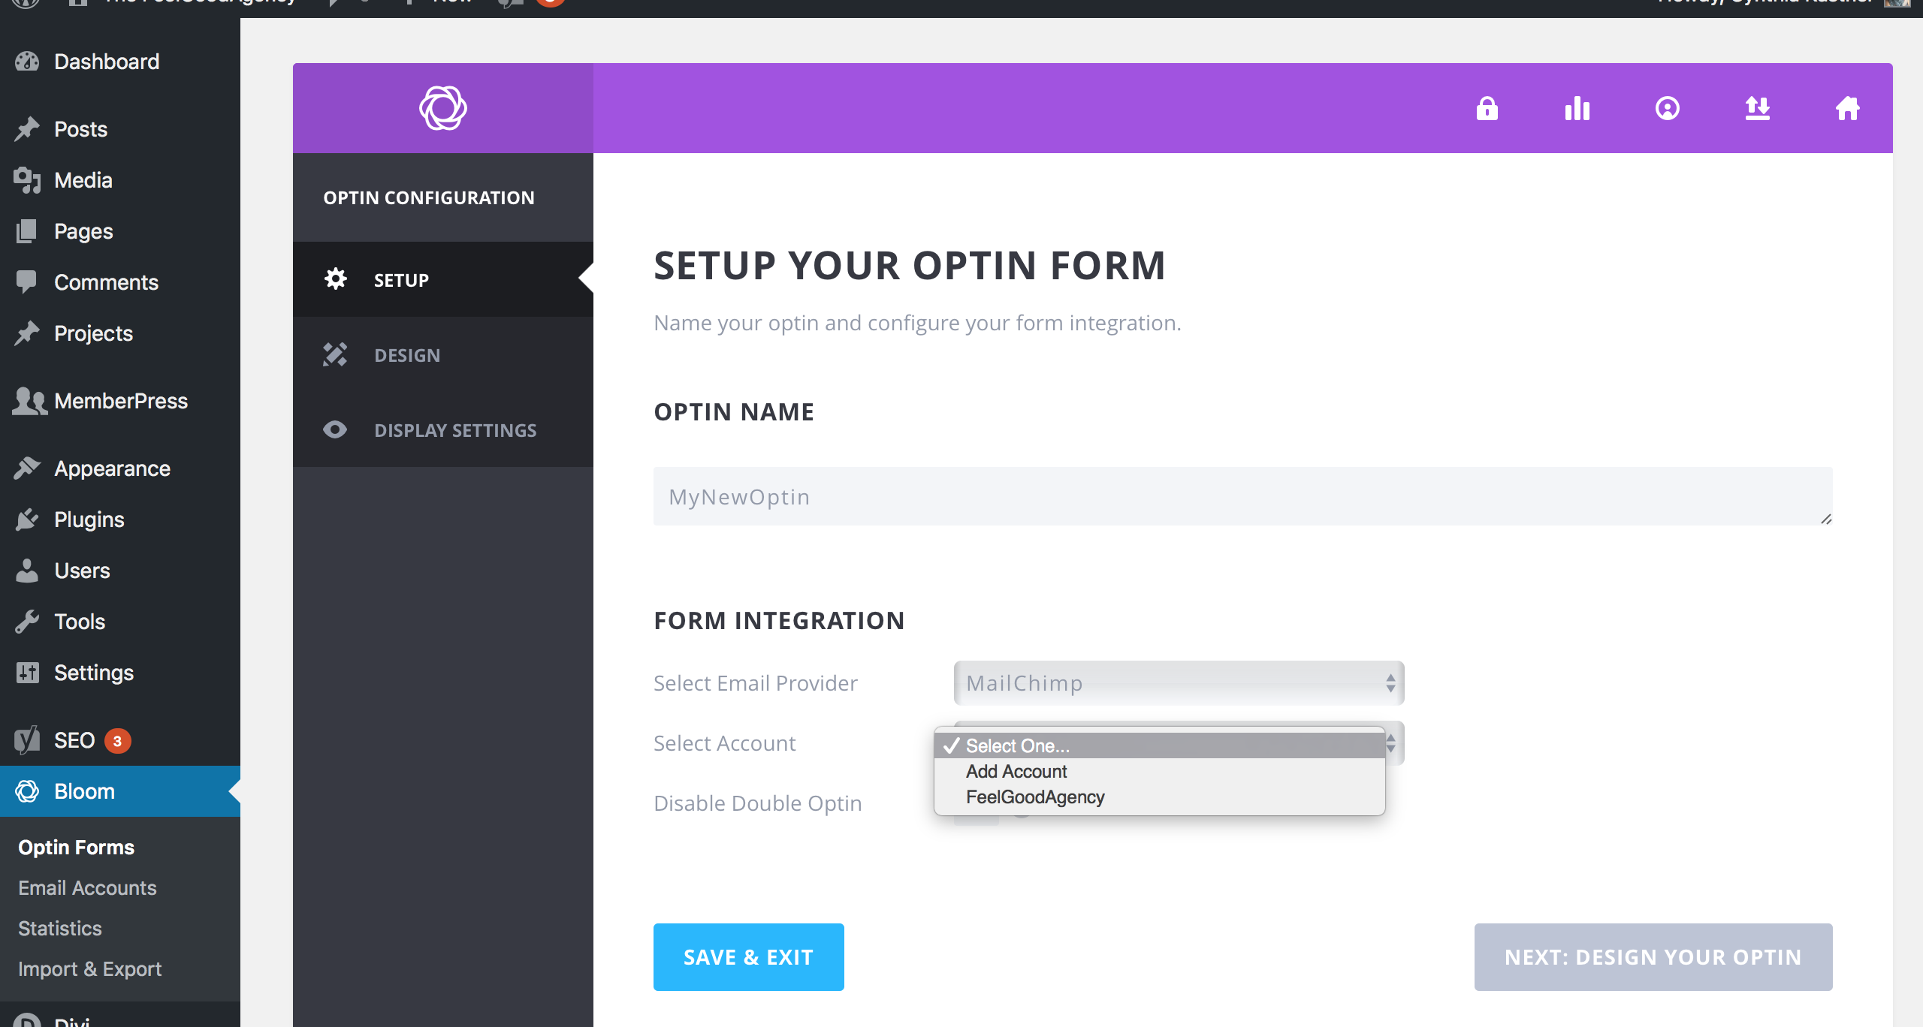Click the Select Account dropdown arrows
The width and height of the screenshot is (1923, 1027).
1392,743
